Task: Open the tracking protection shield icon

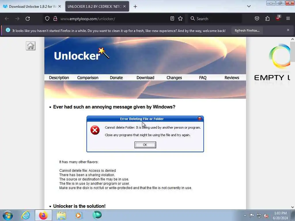Action: [x=47, y=19]
